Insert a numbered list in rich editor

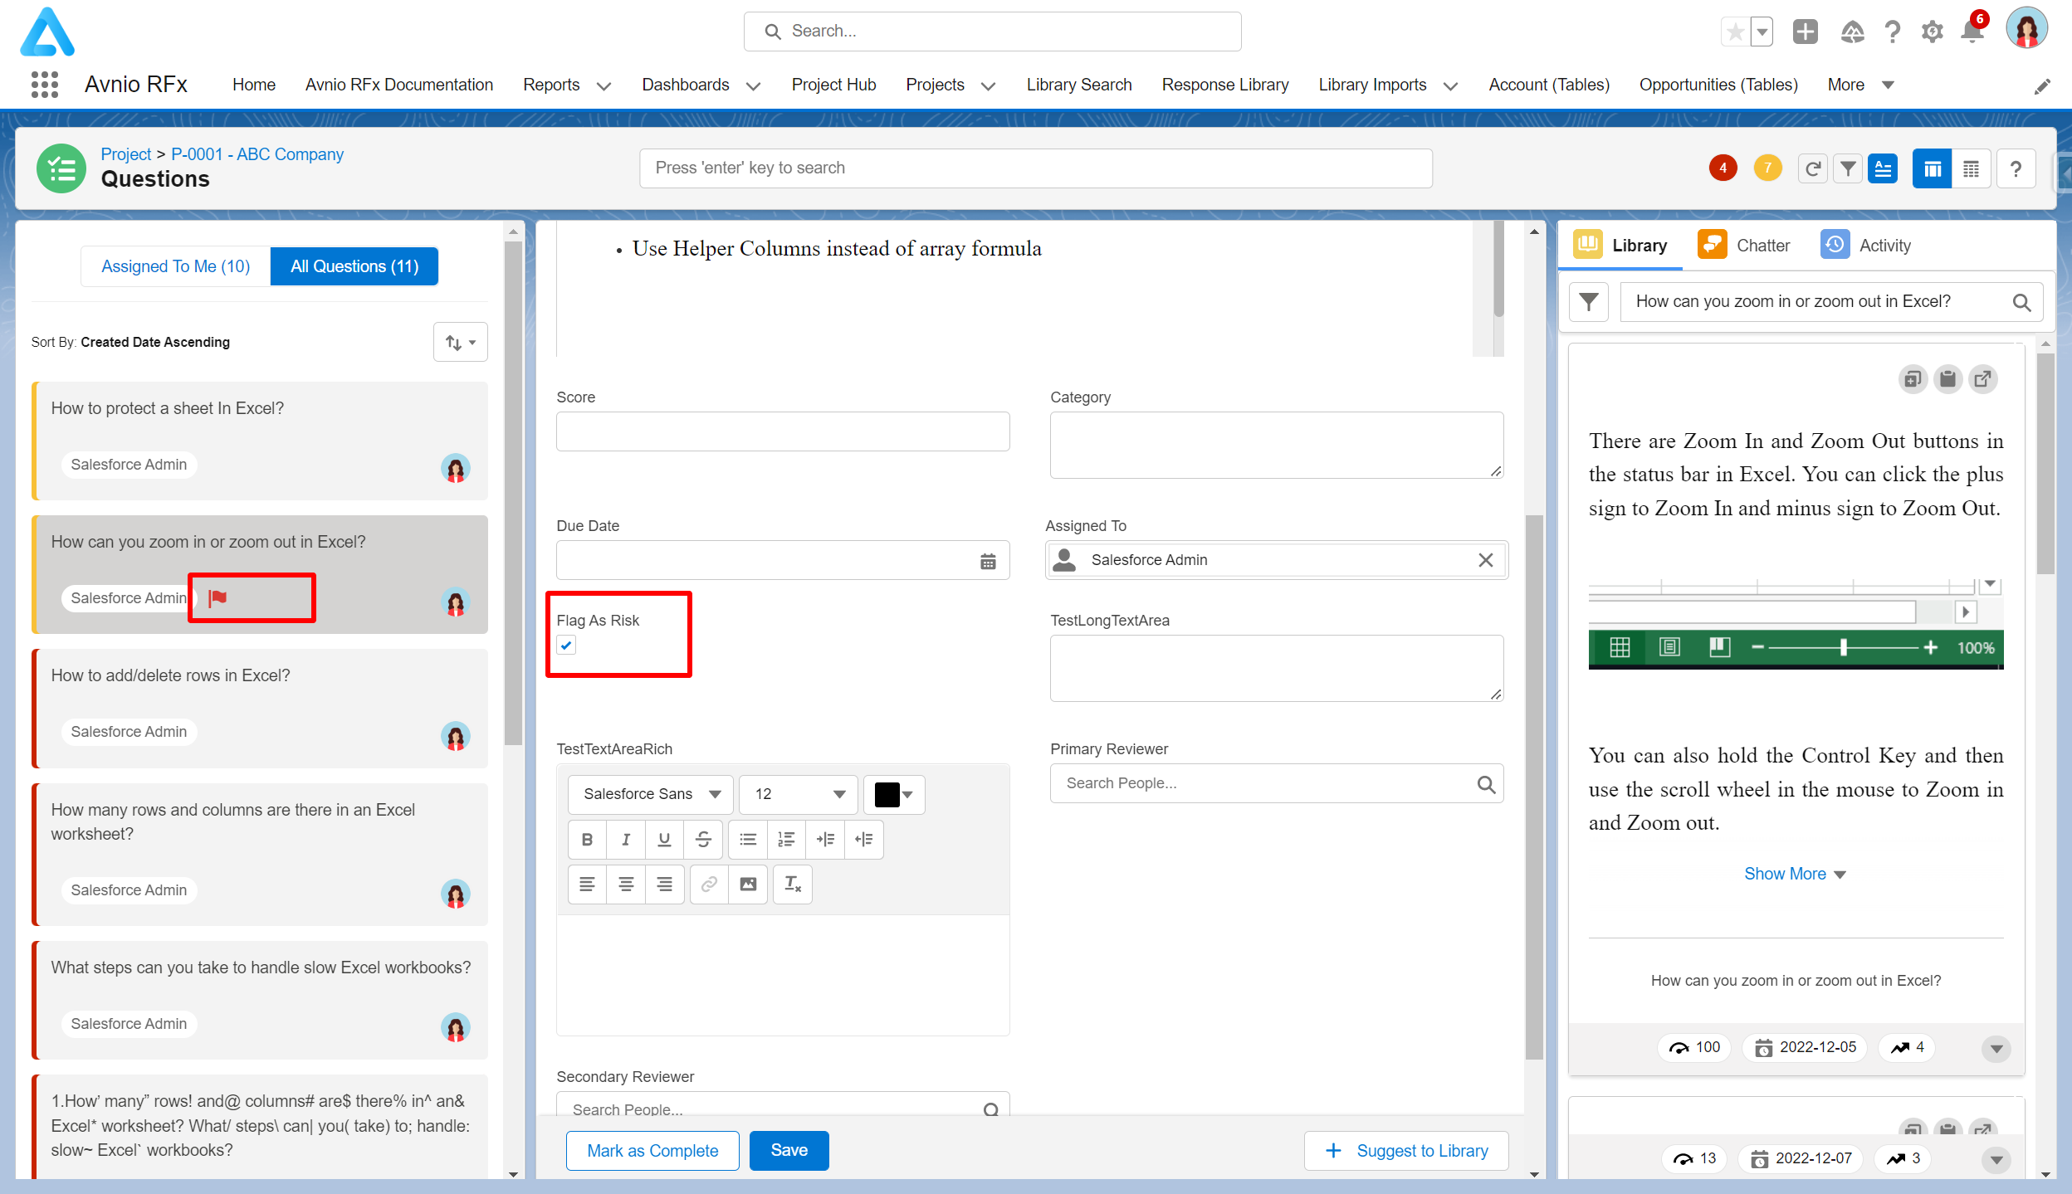pos(786,840)
